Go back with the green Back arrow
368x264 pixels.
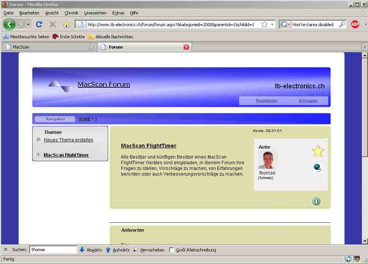9,24
